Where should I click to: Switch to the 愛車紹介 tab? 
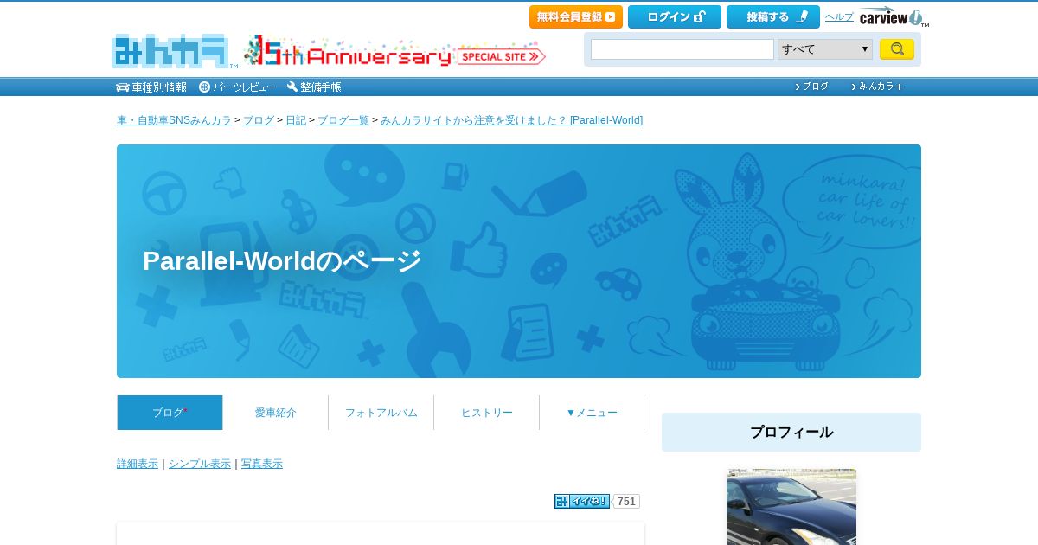click(275, 413)
